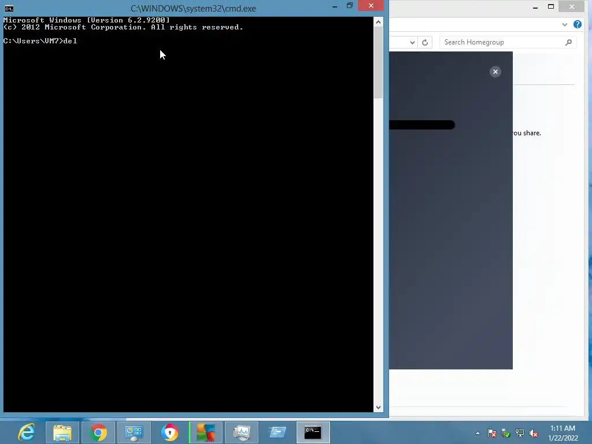Screen dimensions: 592x444
Task: Maximize the cmd.exe window
Action: pos(350,6)
